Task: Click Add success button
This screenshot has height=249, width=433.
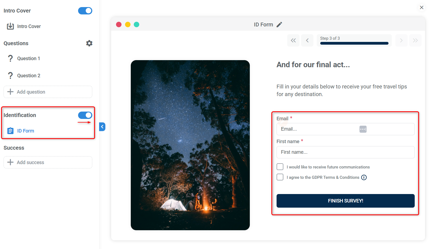Action: pyautogui.click(x=48, y=162)
